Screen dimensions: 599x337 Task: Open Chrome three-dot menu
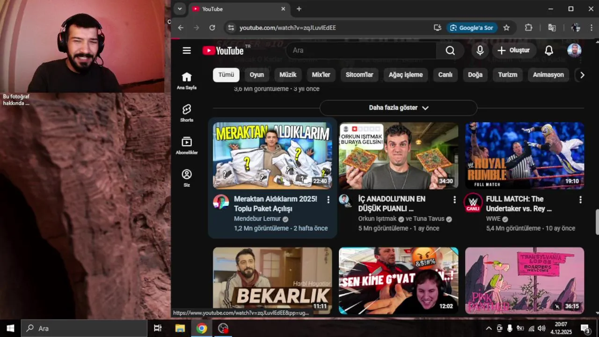[592, 28]
